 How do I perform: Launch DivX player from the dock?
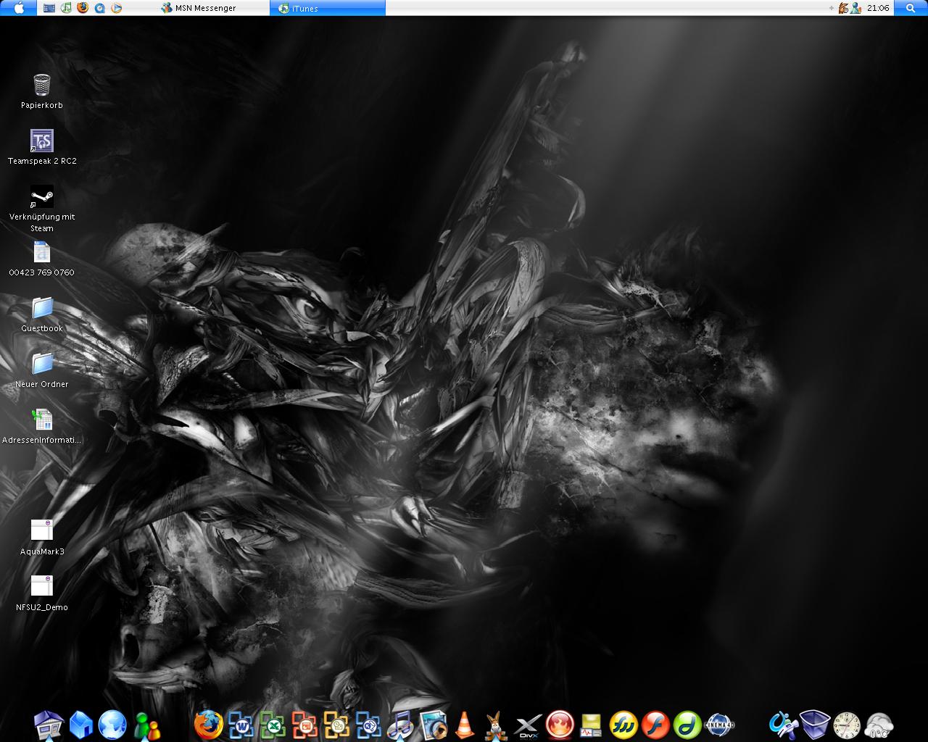click(528, 725)
